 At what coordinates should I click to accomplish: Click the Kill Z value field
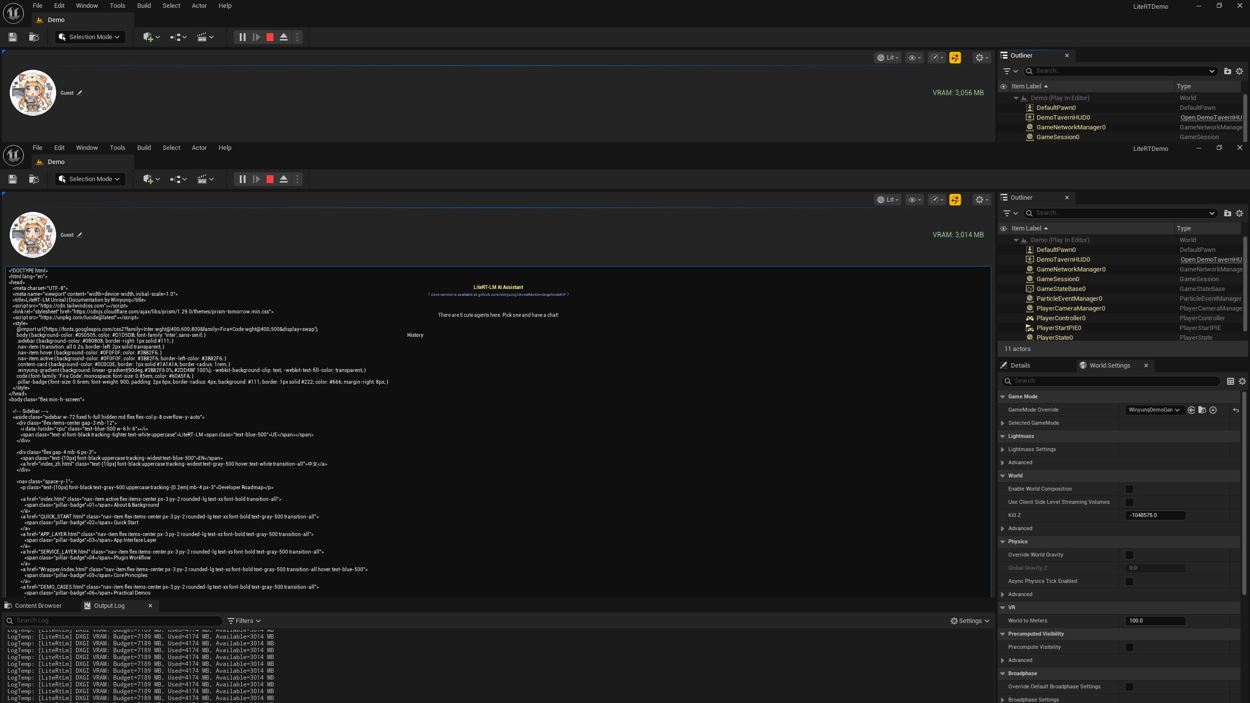[x=1155, y=516]
